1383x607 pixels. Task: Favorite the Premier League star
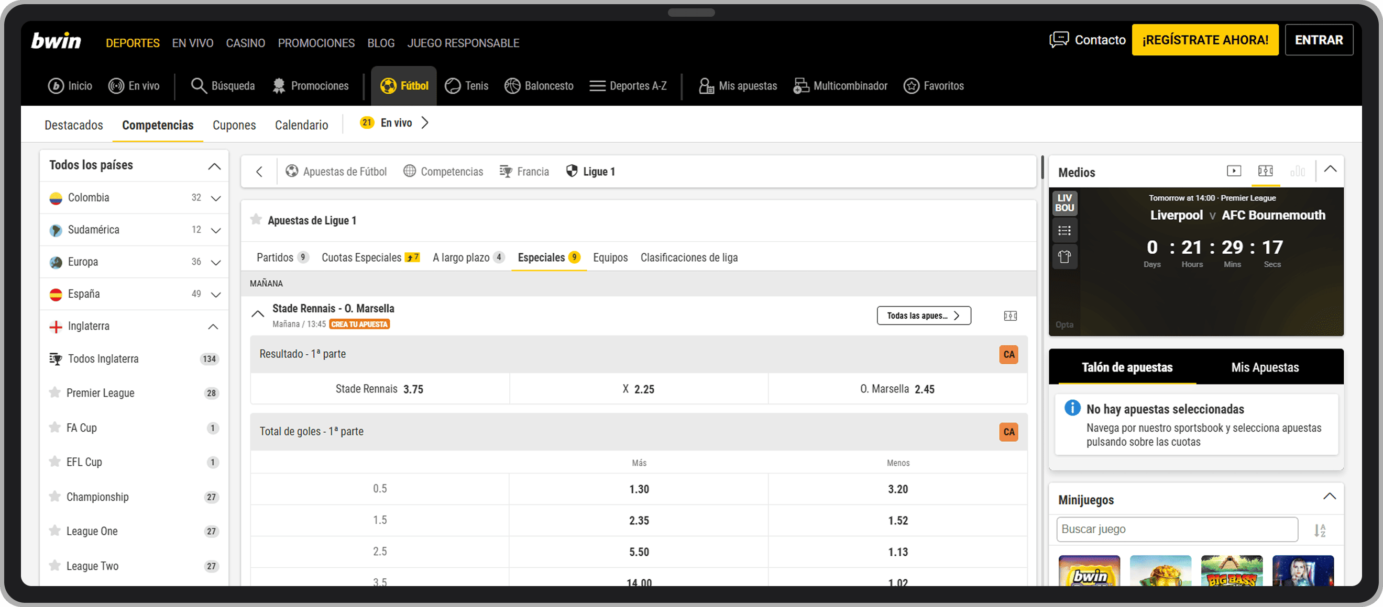pyautogui.click(x=54, y=392)
